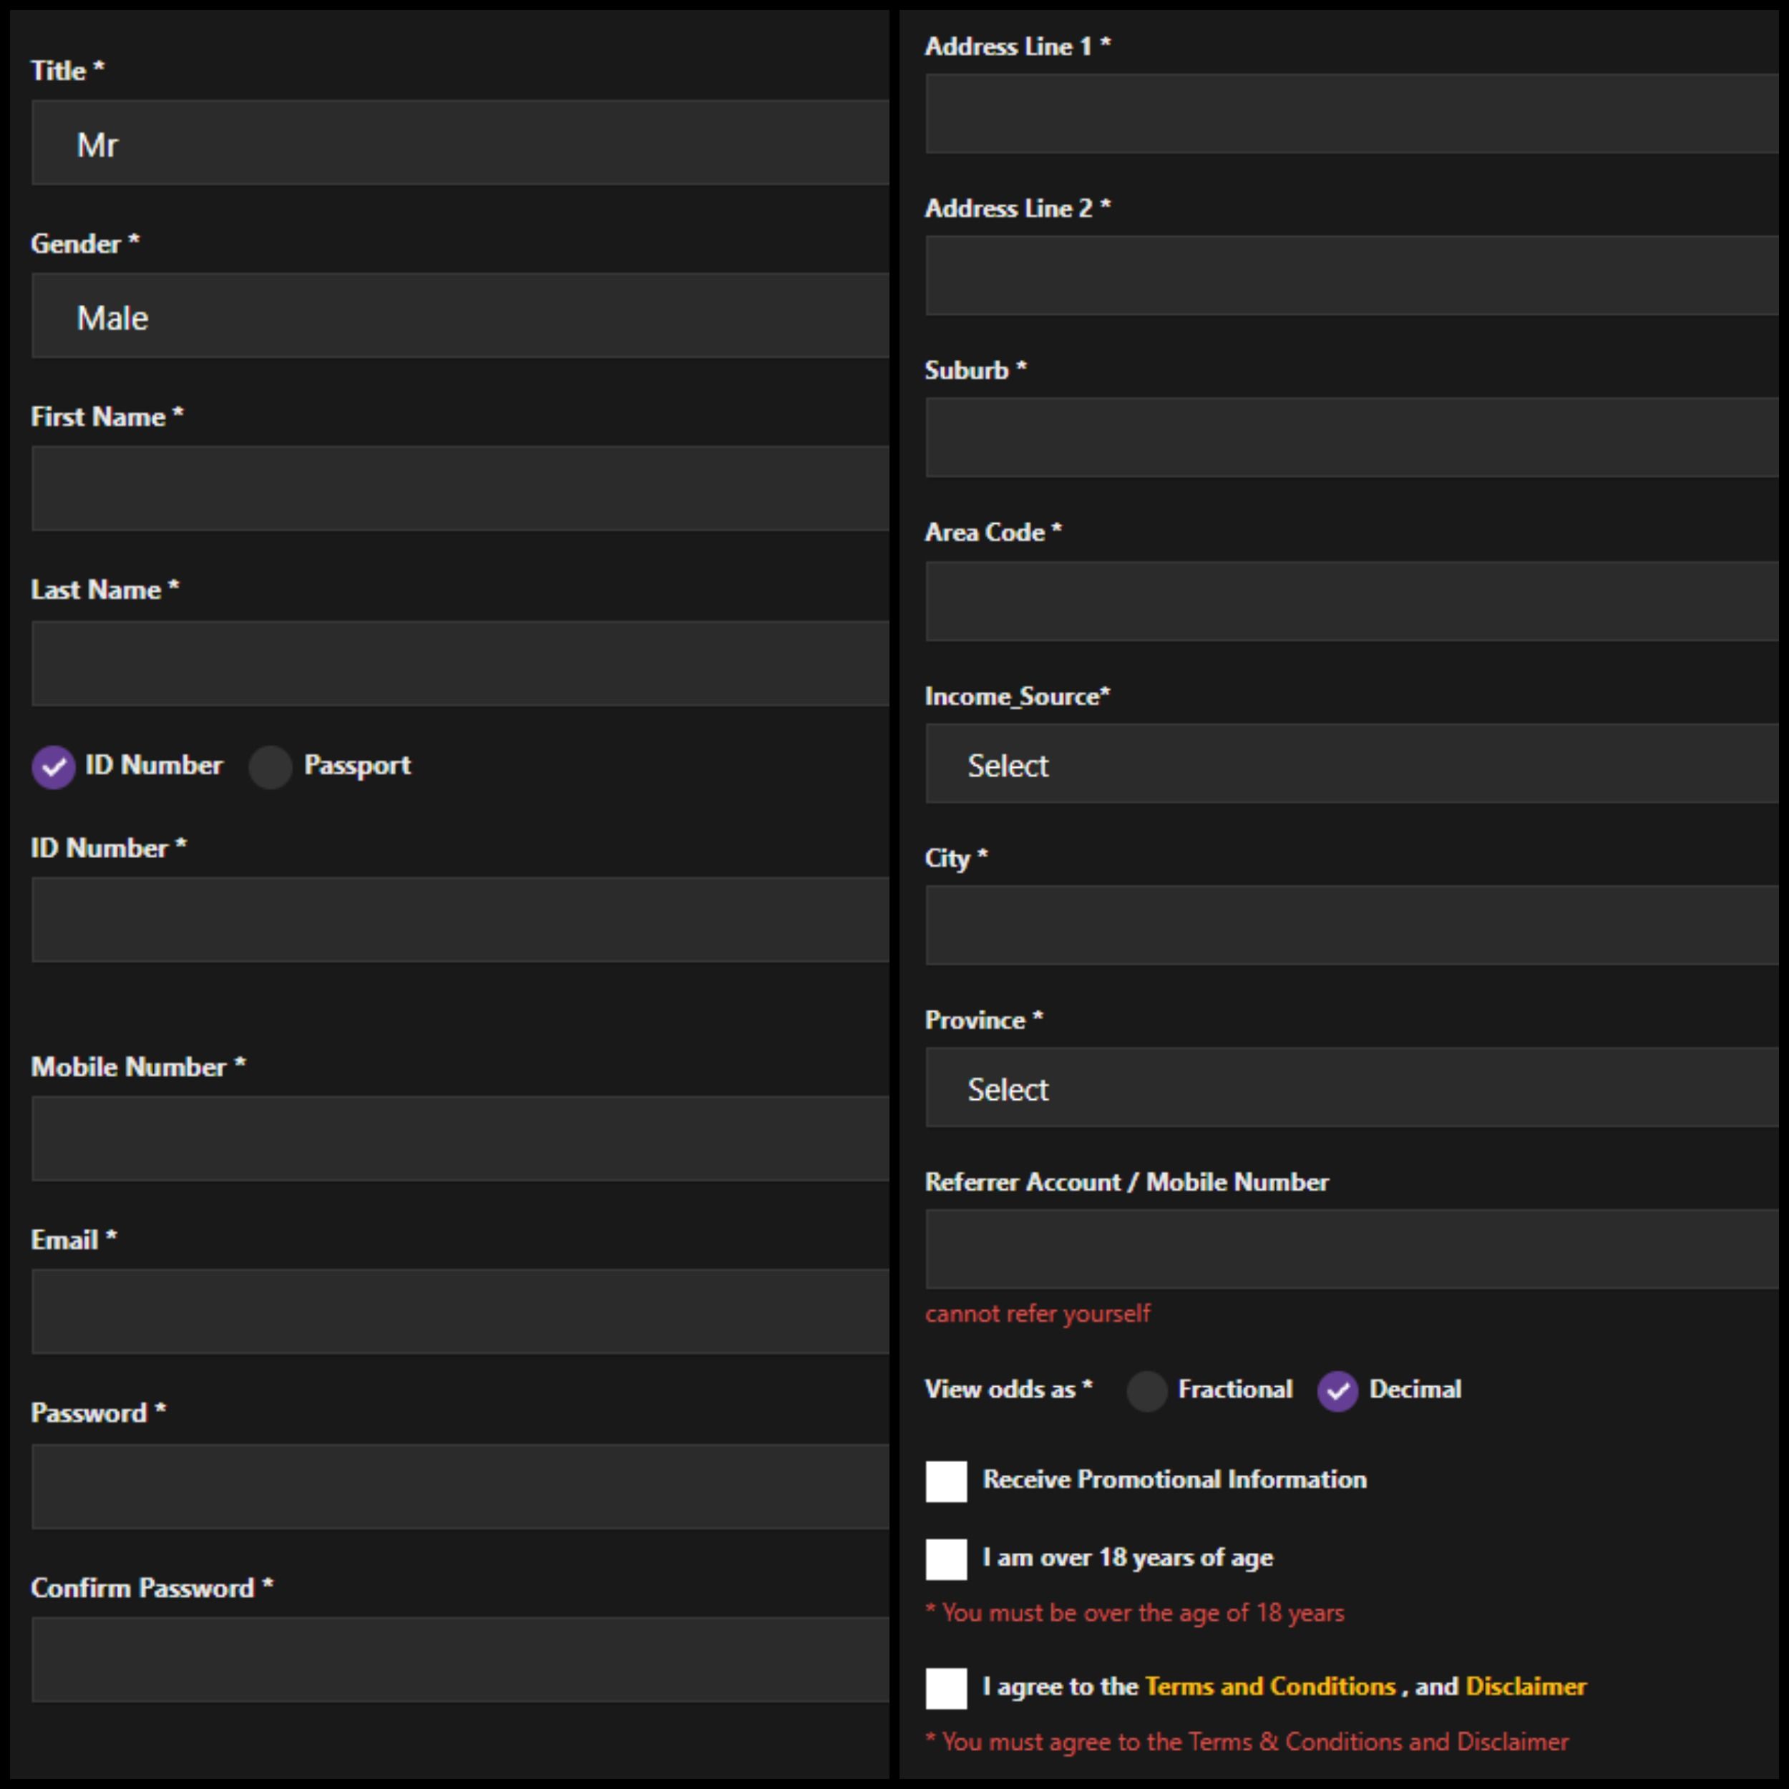The width and height of the screenshot is (1789, 1789).
Task: Open the Disclaimer link
Action: pos(1525,1686)
